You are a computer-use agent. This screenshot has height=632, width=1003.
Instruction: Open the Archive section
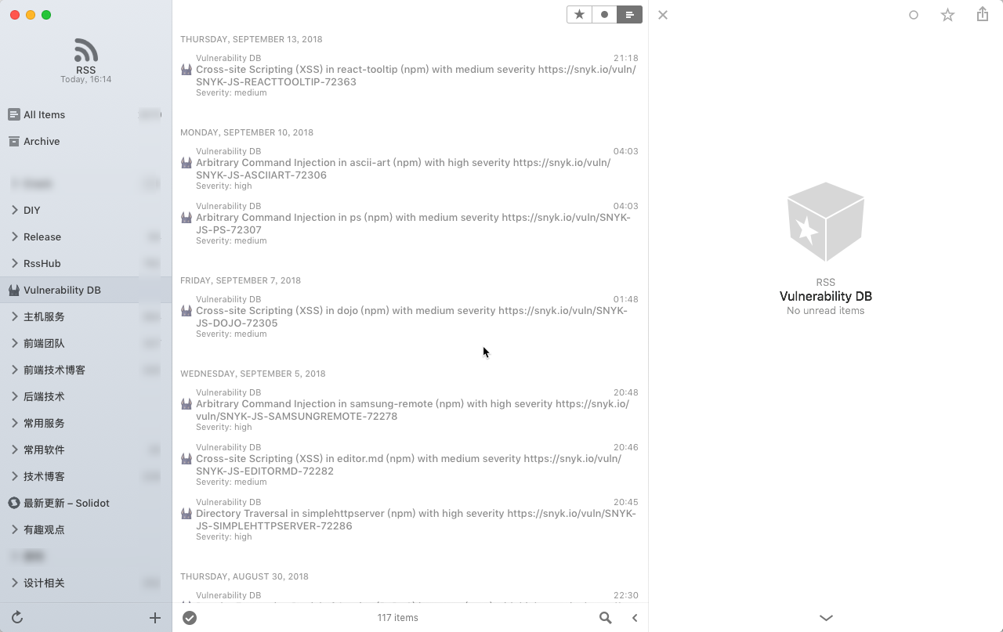pyautogui.click(x=86, y=141)
